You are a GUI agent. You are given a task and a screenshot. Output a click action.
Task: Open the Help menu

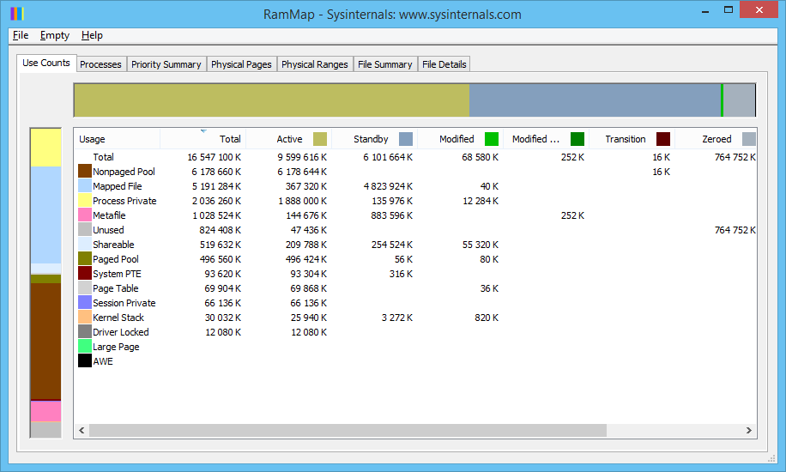pos(92,35)
